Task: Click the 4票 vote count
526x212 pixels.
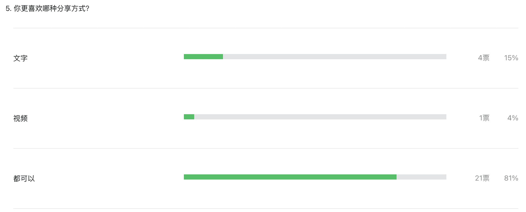Action: (x=484, y=58)
